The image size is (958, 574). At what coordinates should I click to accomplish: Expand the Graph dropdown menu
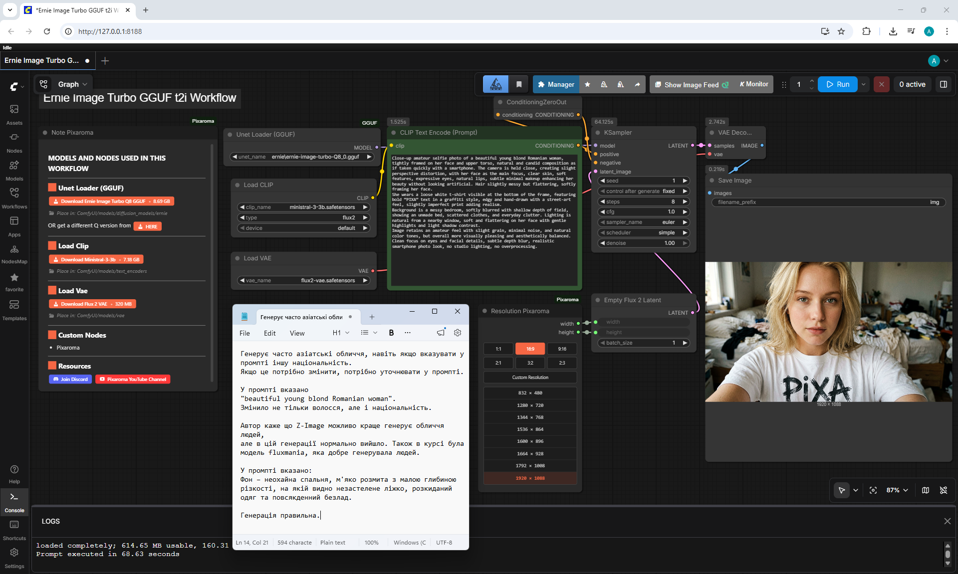[73, 84]
